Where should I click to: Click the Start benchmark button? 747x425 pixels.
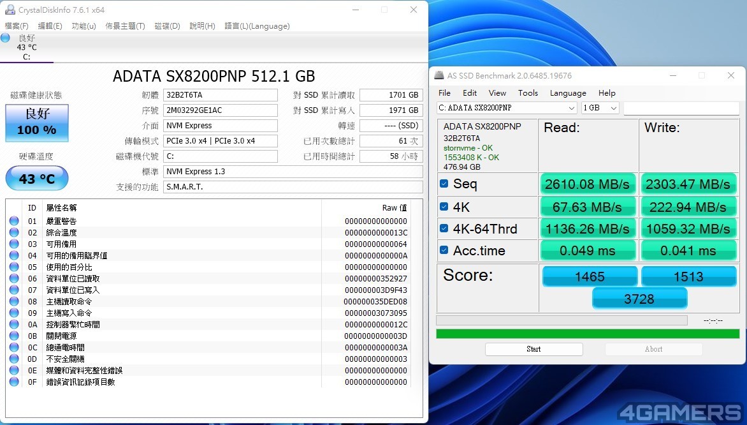pos(533,349)
